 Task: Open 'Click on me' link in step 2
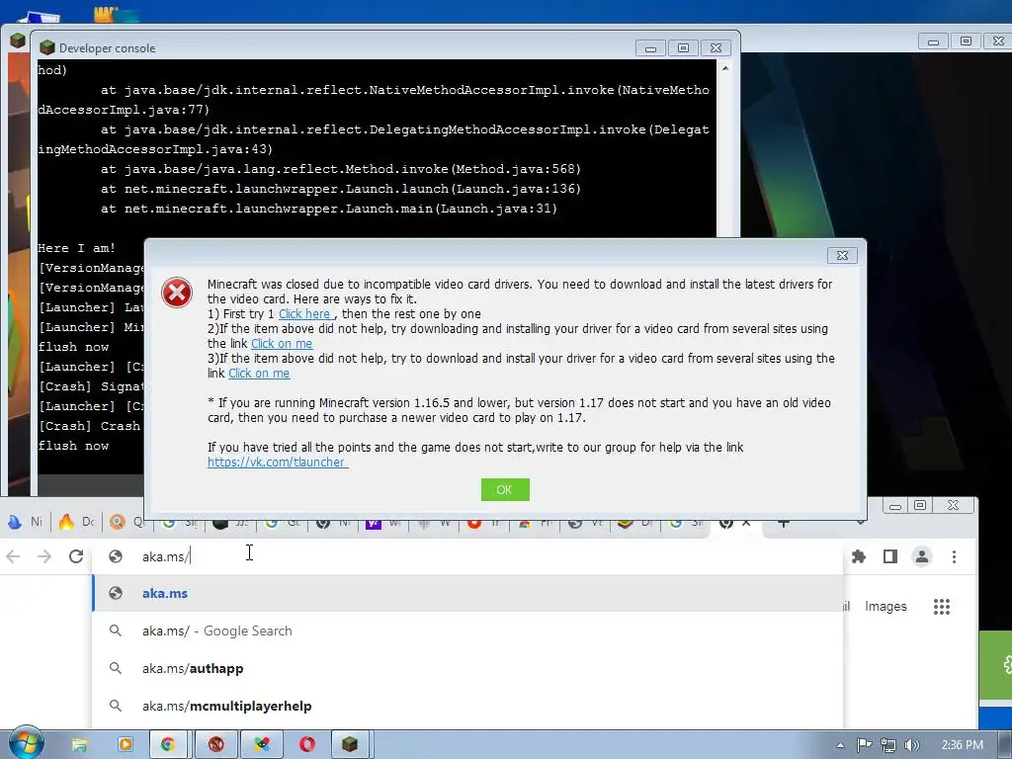click(x=282, y=343)
